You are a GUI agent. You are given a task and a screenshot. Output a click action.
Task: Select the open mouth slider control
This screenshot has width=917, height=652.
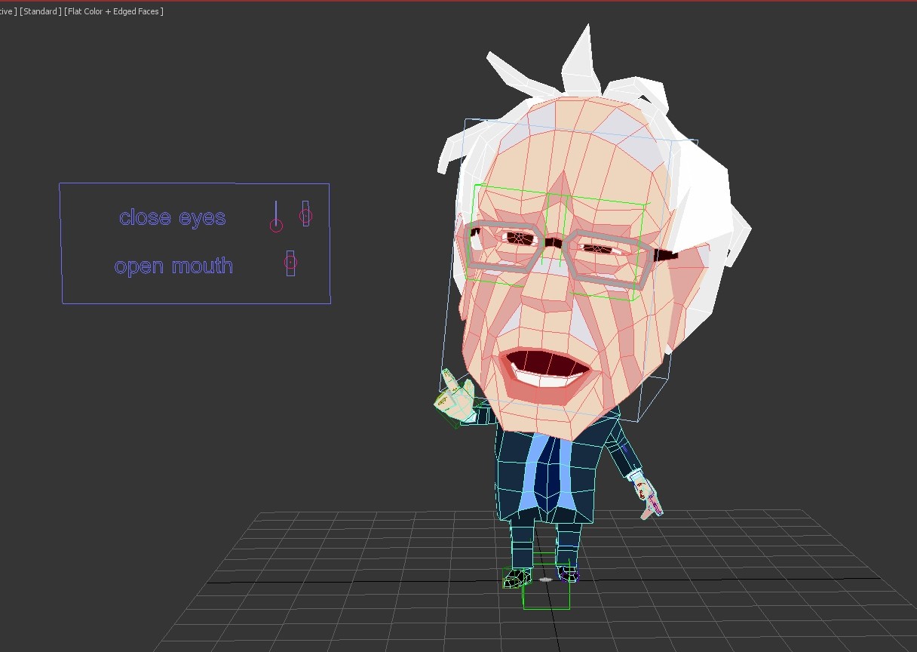coord(289,263)
